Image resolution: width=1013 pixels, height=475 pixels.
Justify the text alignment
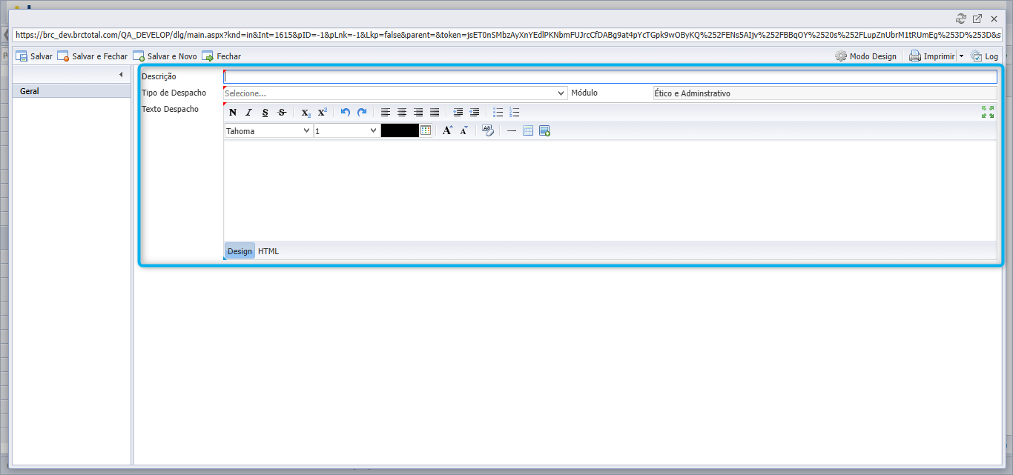(435, 113)
